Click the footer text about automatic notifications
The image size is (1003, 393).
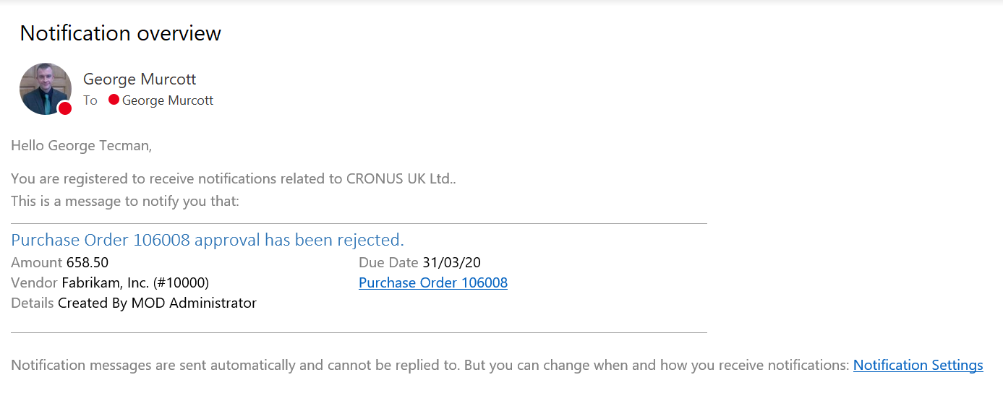tap(430, 365)
